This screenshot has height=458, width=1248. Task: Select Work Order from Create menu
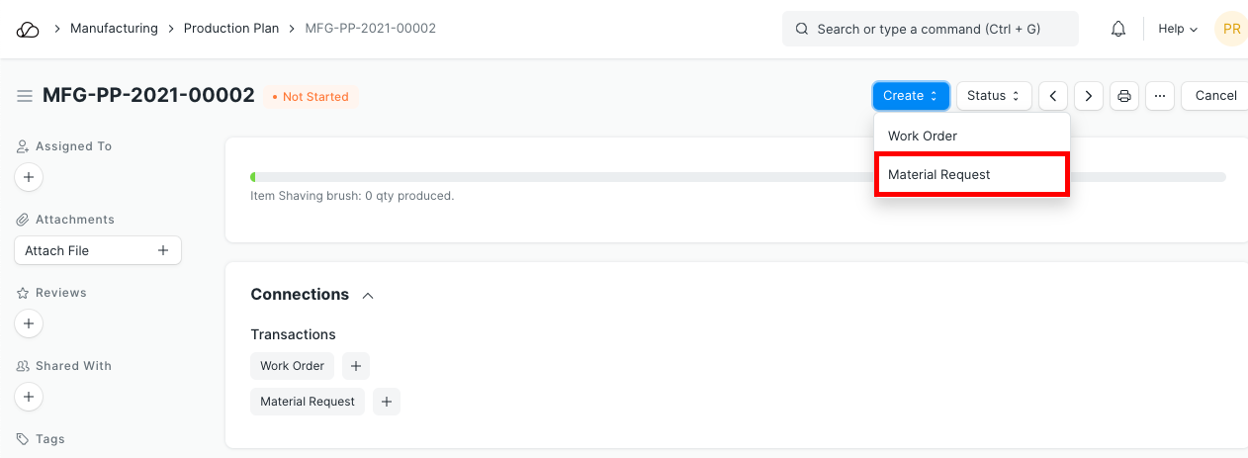923,136
